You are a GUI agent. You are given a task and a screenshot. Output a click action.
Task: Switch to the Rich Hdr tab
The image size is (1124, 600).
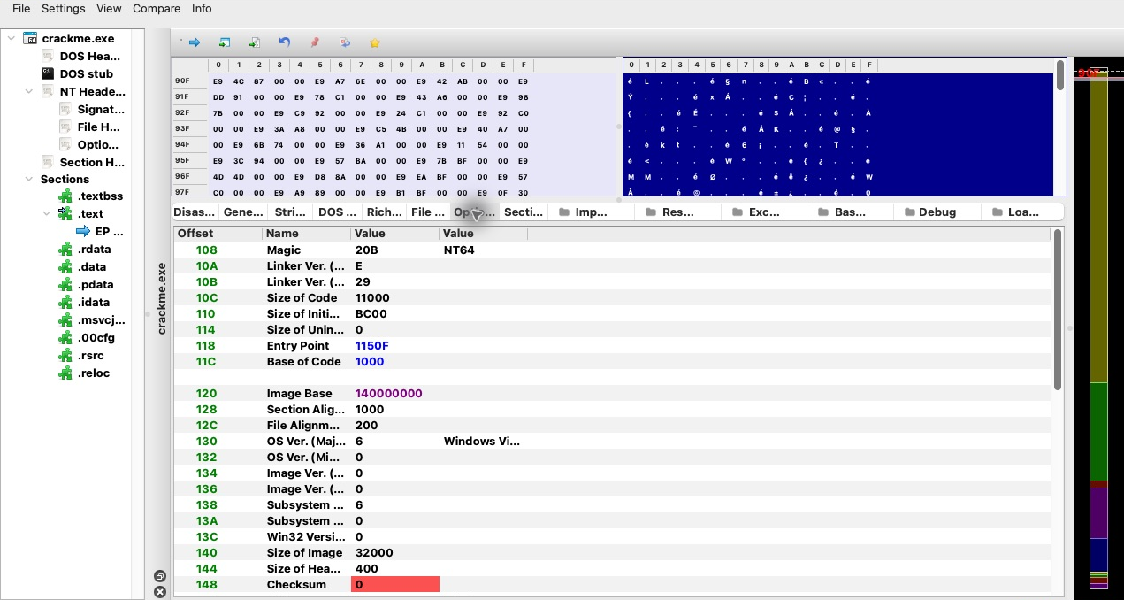384,212
